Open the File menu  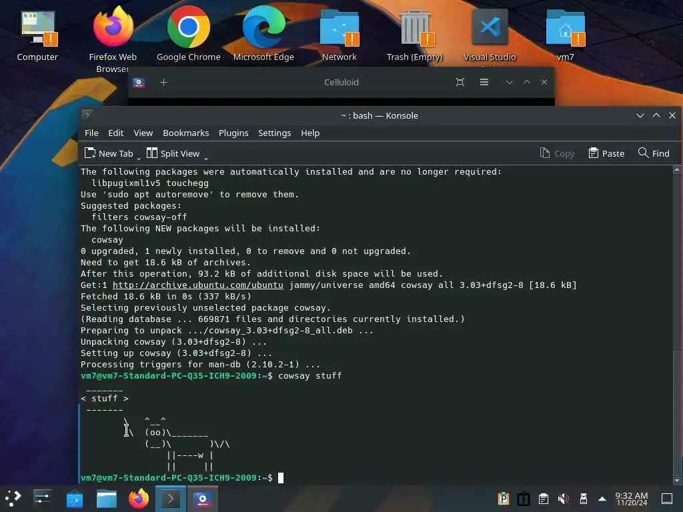pos(91,133)
